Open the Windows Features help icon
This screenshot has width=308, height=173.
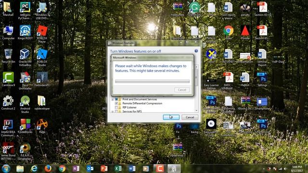[x=196, y=51]
